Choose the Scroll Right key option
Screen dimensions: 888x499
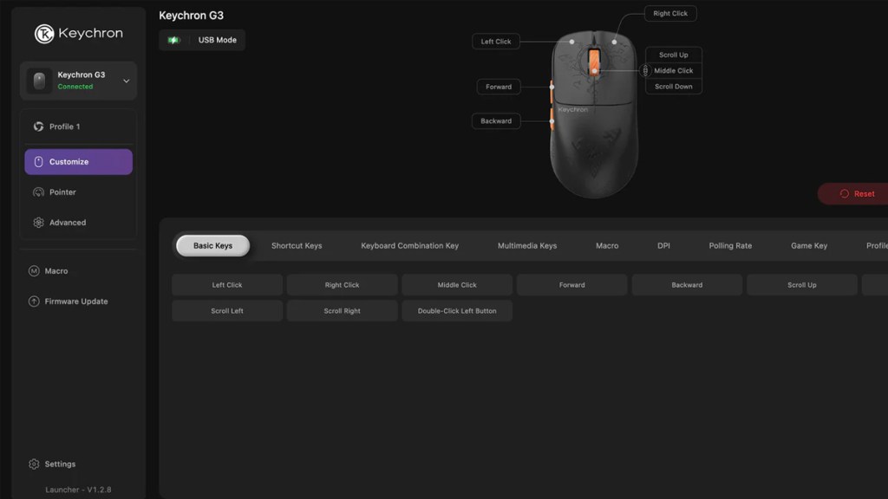coord(342,311)
